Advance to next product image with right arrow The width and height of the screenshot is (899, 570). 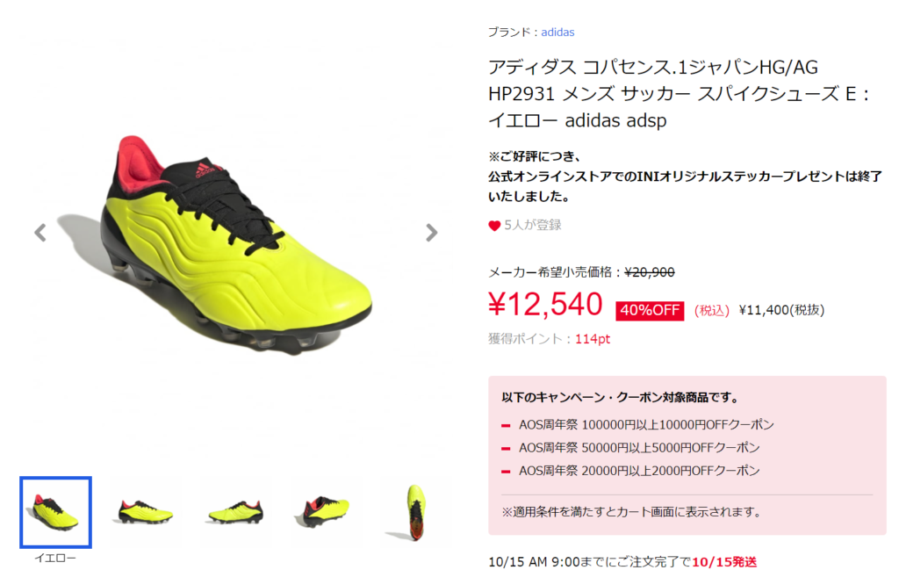coord(432,233)
